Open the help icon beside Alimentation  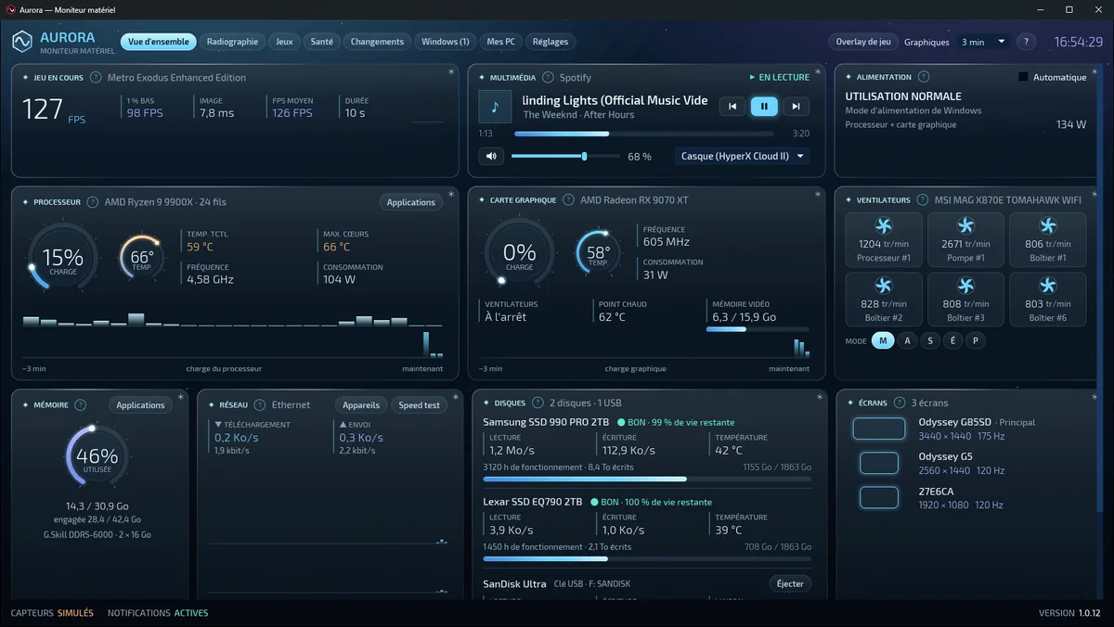click(x=924, y=77)
